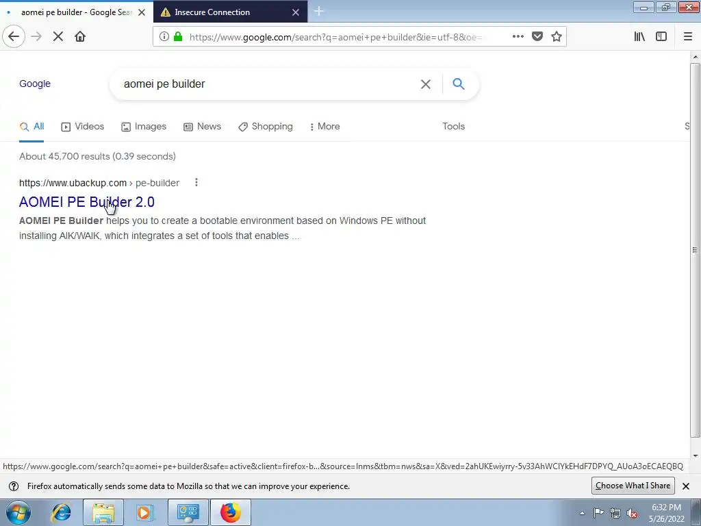Go back using the browser back arrow
The width and height of the screenshot is (701, 526).
[14, 37]
